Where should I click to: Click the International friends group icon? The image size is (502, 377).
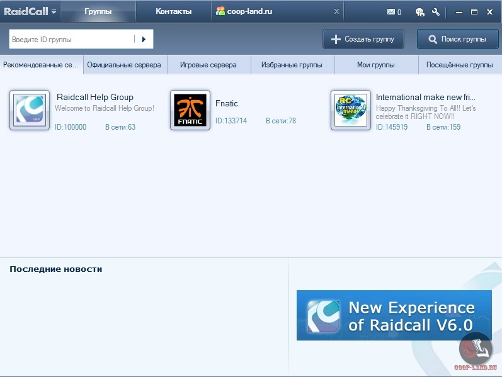pyautogui.click(x=351, y=110)
